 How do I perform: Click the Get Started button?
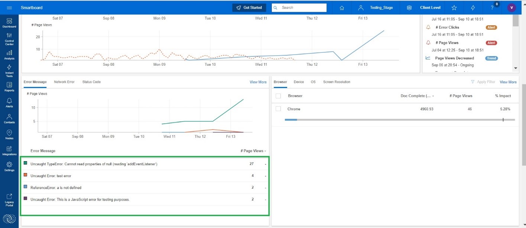click(x=249, y=8)
